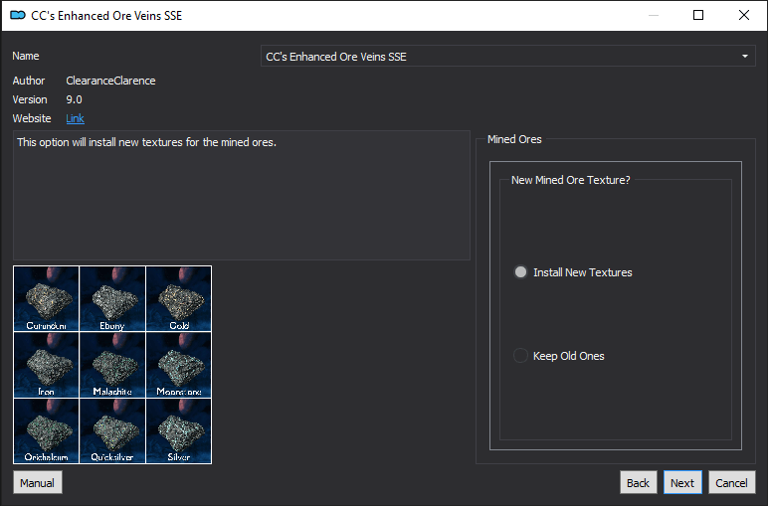Click the Version label text
768x506 pixels.
pos(30,99)
